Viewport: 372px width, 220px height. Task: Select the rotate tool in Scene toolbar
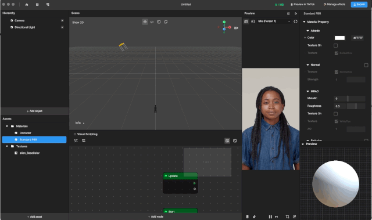tap(152, 22)
